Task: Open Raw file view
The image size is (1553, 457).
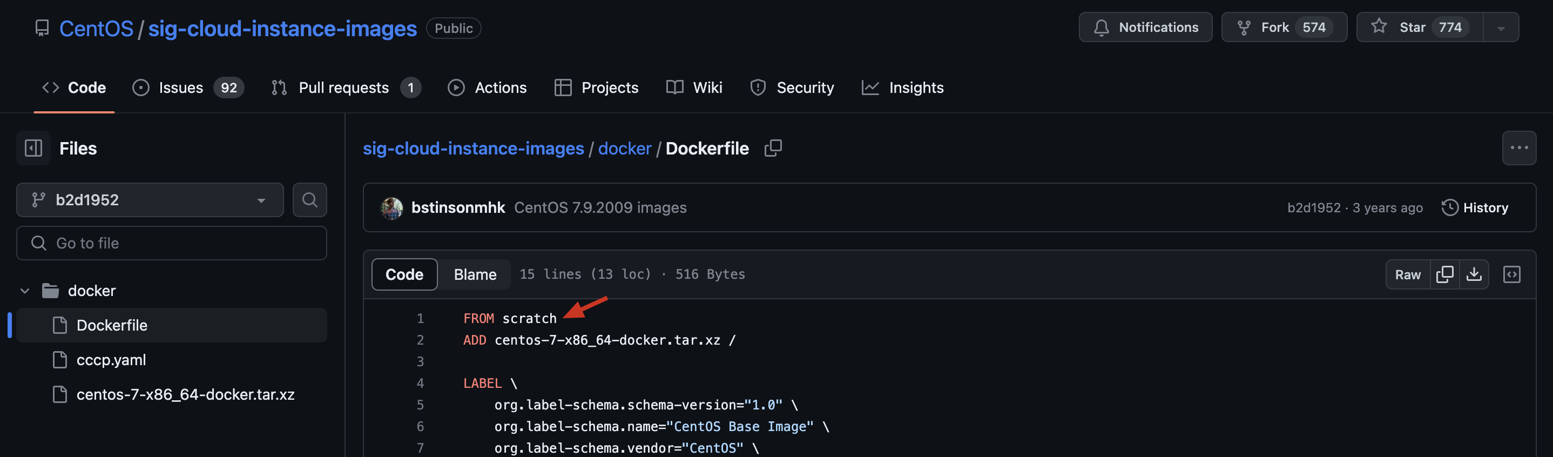Action: tap(1408, 274)
